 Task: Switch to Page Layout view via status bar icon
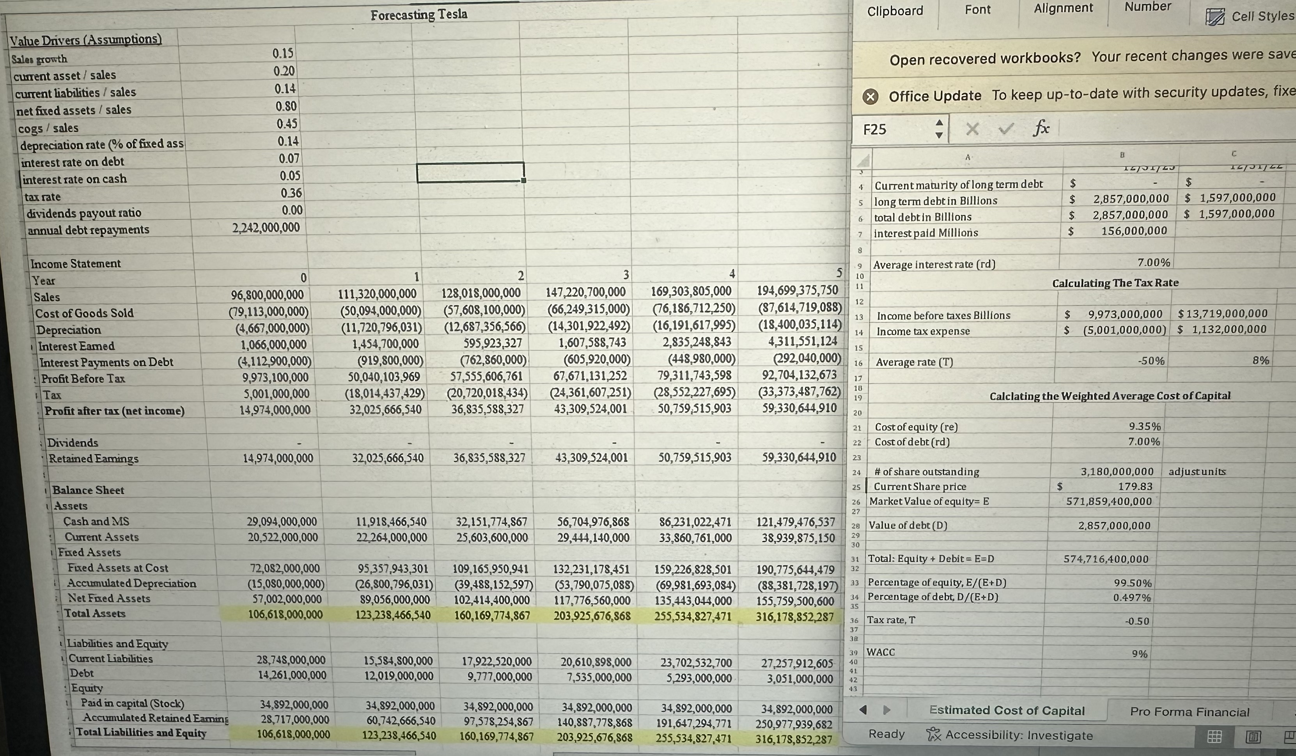coord(1253,737)
